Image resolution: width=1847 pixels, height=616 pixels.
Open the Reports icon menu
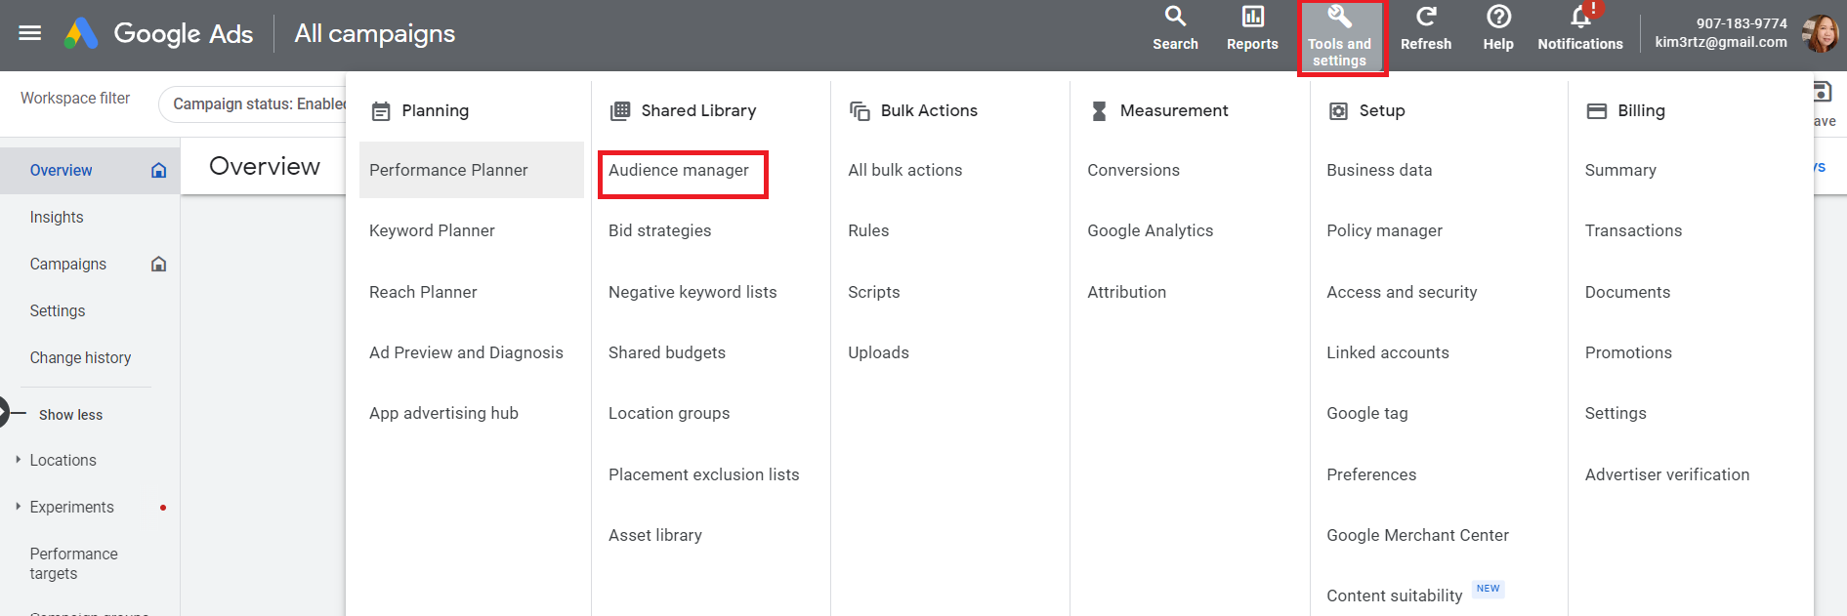pos(1252,28)
